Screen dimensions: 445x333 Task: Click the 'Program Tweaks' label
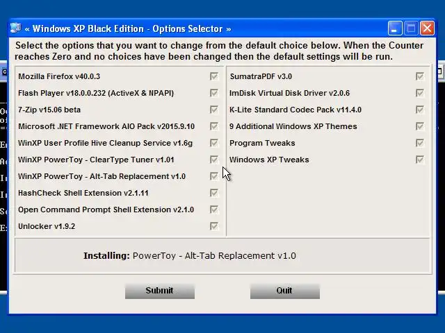click(262, 144)
